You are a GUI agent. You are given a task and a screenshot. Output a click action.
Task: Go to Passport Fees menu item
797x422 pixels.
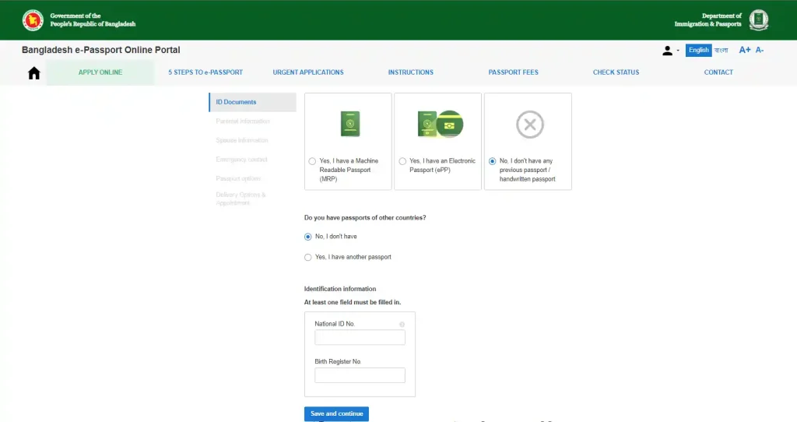click(513, 72)
